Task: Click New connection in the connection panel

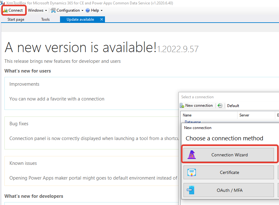Action: [196, 105]
